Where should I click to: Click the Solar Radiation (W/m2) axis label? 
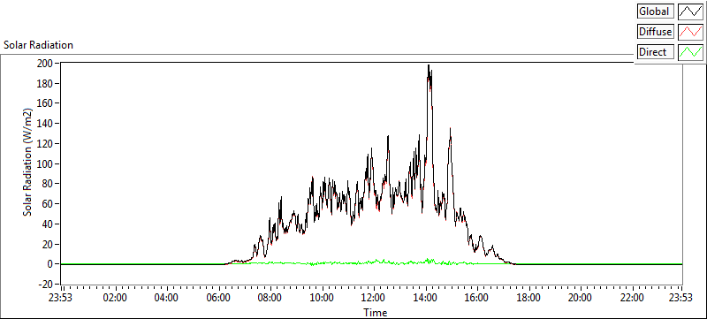click(28, 162)
